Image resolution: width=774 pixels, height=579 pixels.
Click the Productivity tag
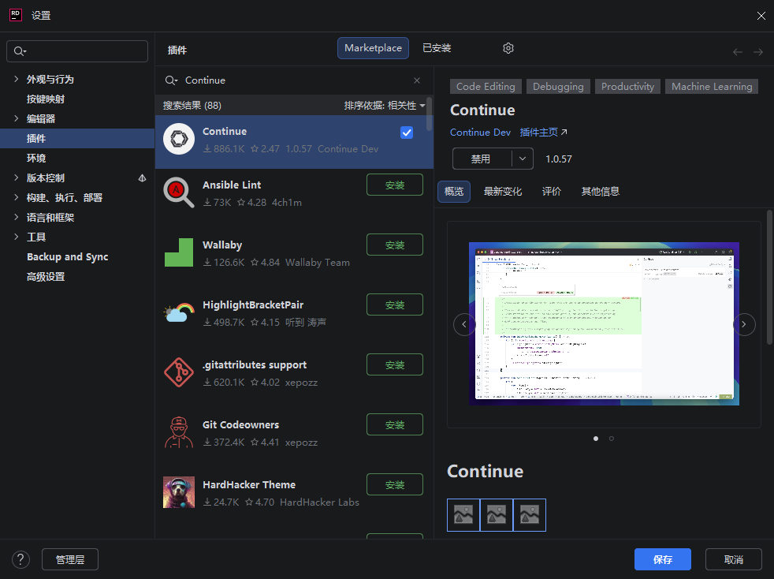coord(627,87)
